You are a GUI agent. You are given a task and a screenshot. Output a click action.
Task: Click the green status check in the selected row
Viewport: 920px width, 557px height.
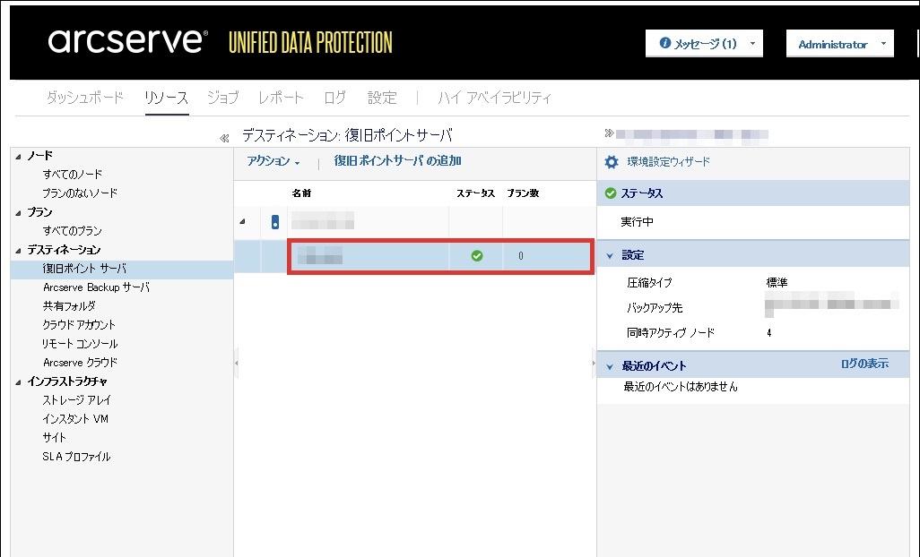point(477,256)
